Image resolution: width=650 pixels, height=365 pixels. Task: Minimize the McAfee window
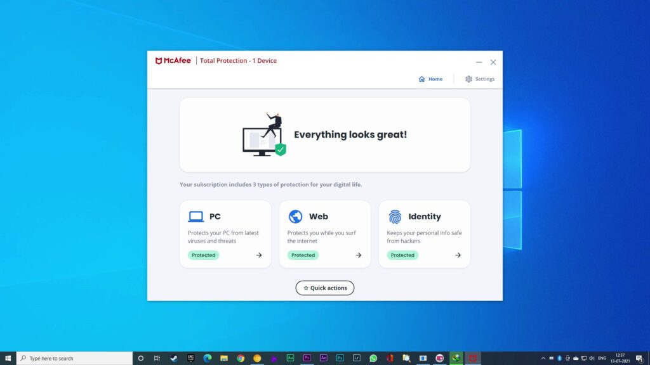[x=479, y=62]
